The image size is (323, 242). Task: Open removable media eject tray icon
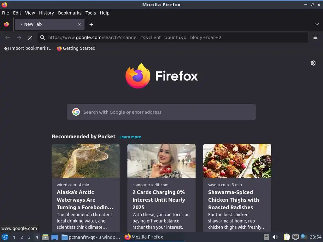coord(266,237)
